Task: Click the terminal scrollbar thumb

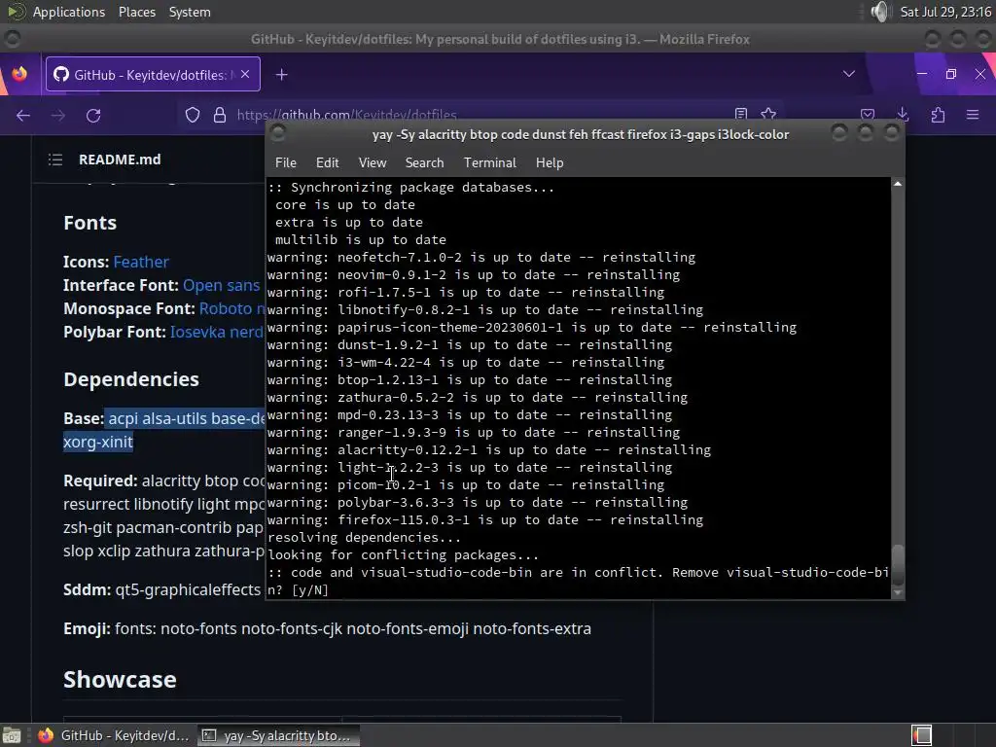Action: click(x=898, y=565)
